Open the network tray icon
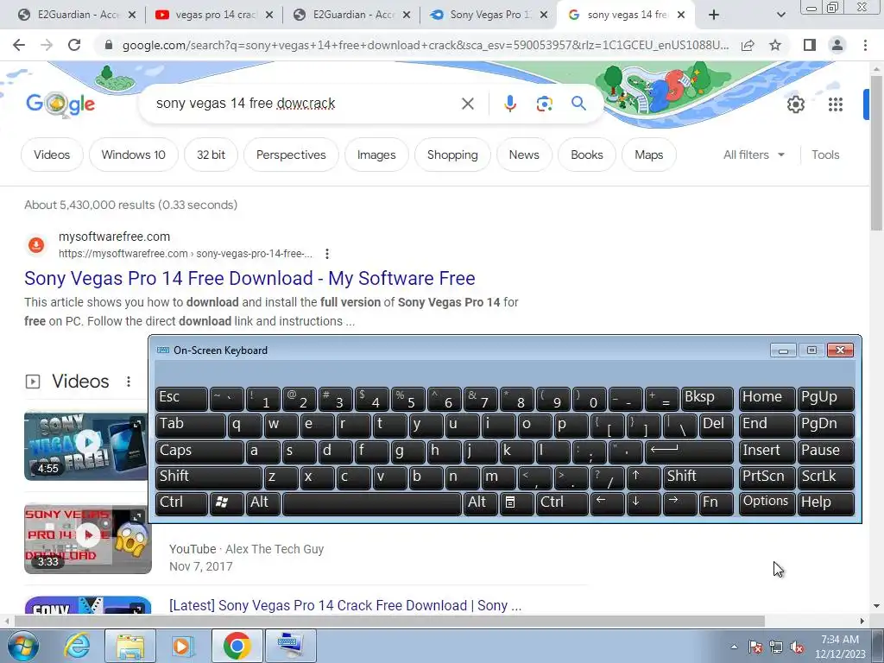884x663 pixels. coord(776,647)
